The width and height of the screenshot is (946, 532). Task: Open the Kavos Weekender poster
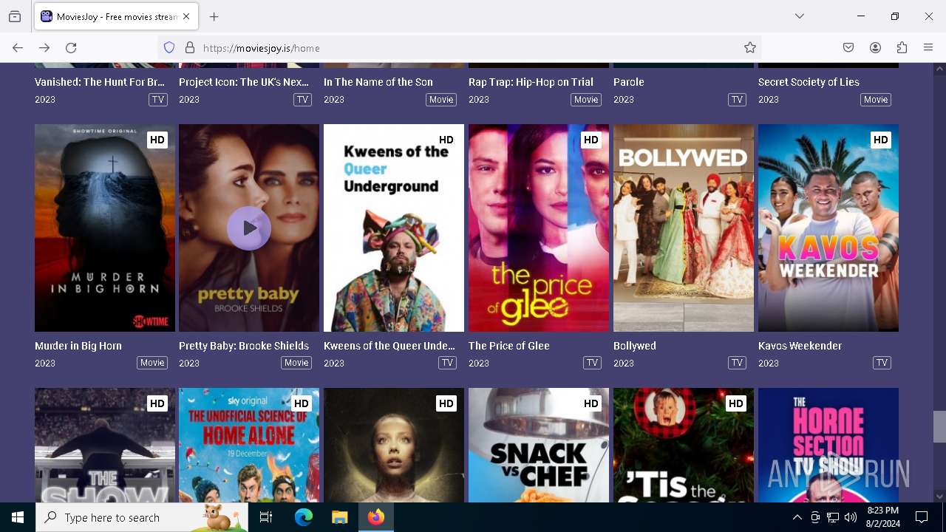pyautogui.click(x=828, y=228)
